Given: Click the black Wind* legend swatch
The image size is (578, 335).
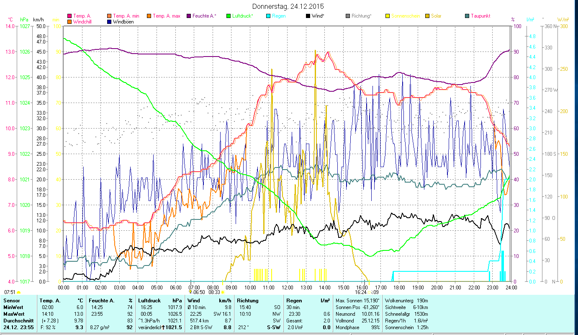Looking at the screenshot, I should (308, 16).
